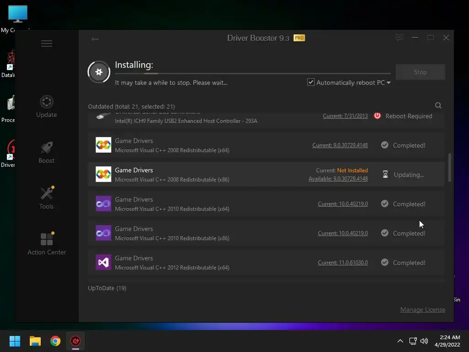Click checkmark icon for Visual C++ 2012 (x64)
The image size is (469, 352).
(x=385, y=262)
